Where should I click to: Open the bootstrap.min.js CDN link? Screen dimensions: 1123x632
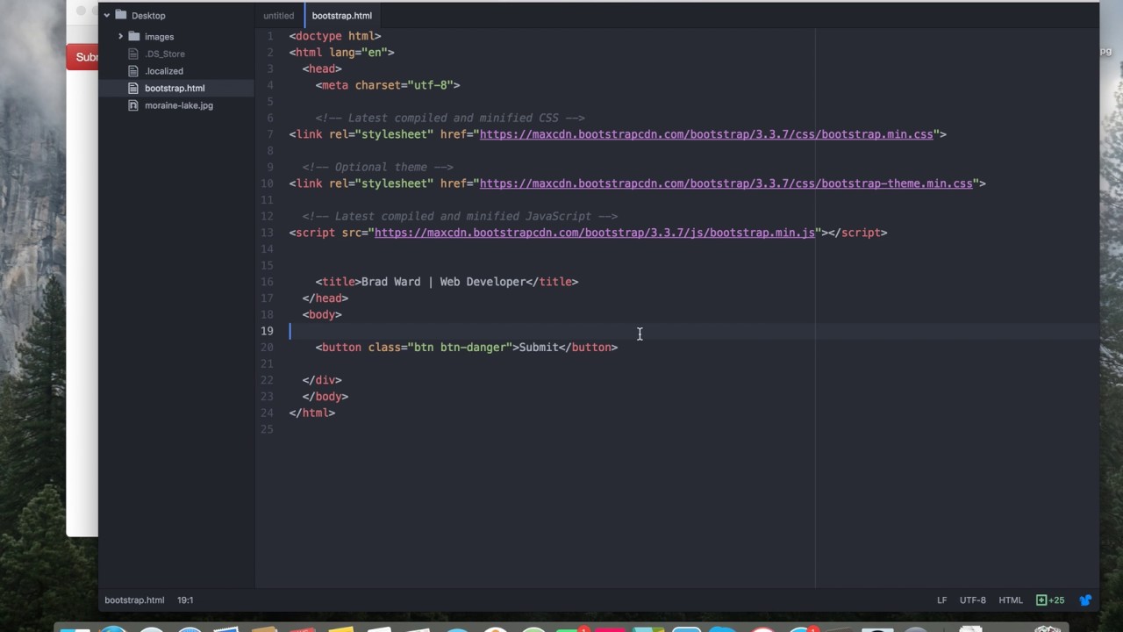click(595, 233)
